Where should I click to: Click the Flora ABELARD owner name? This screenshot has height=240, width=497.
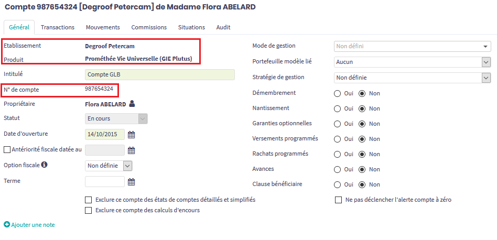point(105,104)
